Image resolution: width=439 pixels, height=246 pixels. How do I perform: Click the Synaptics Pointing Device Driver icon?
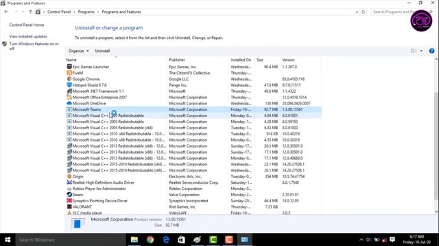pyautogui.click(x=69, y=201)
